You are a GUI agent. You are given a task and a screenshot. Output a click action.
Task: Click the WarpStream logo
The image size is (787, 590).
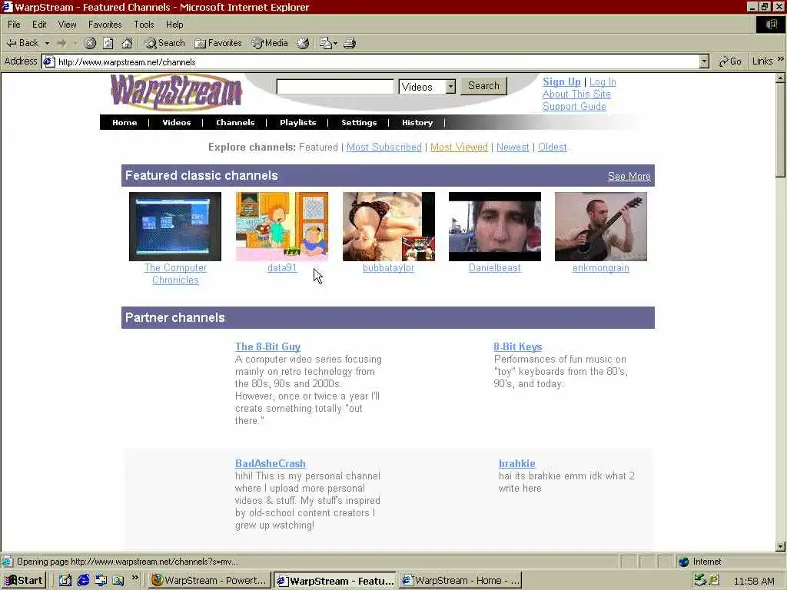click(x=176, y=92)
